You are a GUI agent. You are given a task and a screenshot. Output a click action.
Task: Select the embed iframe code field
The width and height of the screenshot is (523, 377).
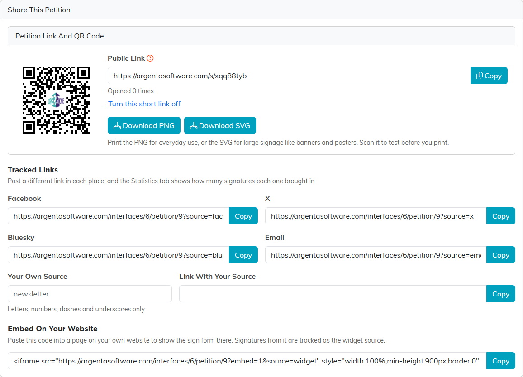[x=247, y=361]
